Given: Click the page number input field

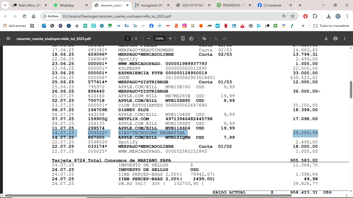Looking at the screenshot, I should coord(127,38).
